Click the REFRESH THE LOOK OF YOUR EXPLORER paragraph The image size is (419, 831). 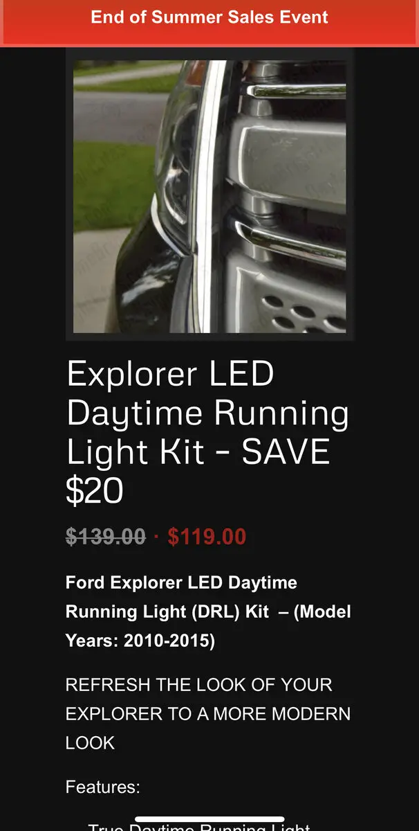[x=207, y=713]
